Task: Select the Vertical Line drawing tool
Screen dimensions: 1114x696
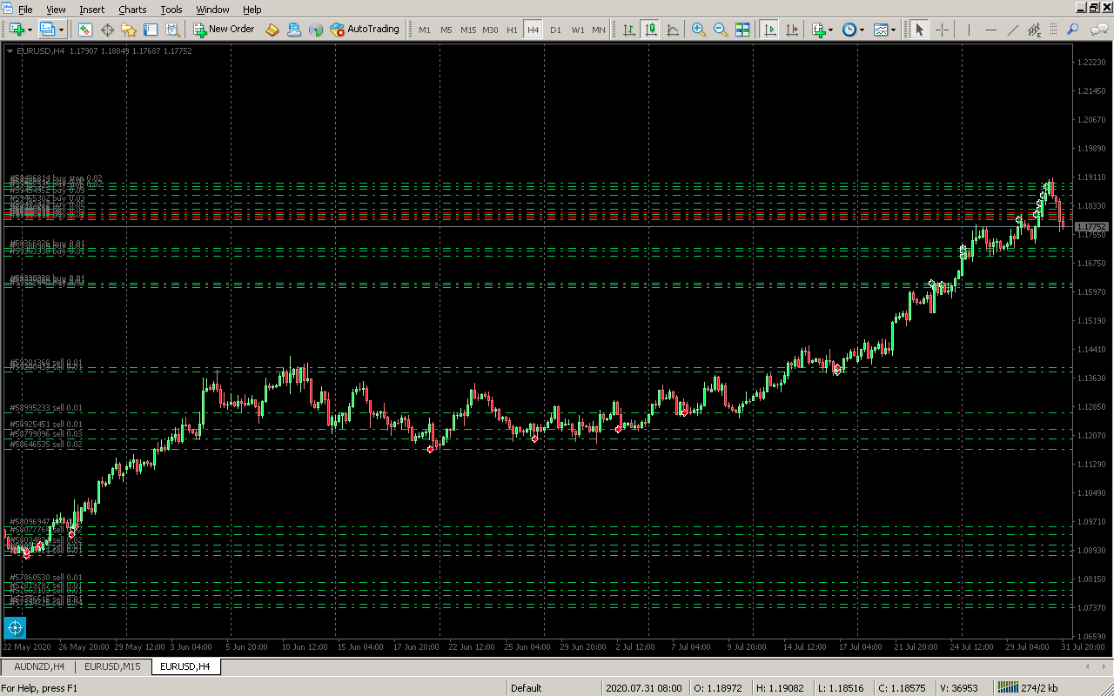Action: (x=969, y=30)
